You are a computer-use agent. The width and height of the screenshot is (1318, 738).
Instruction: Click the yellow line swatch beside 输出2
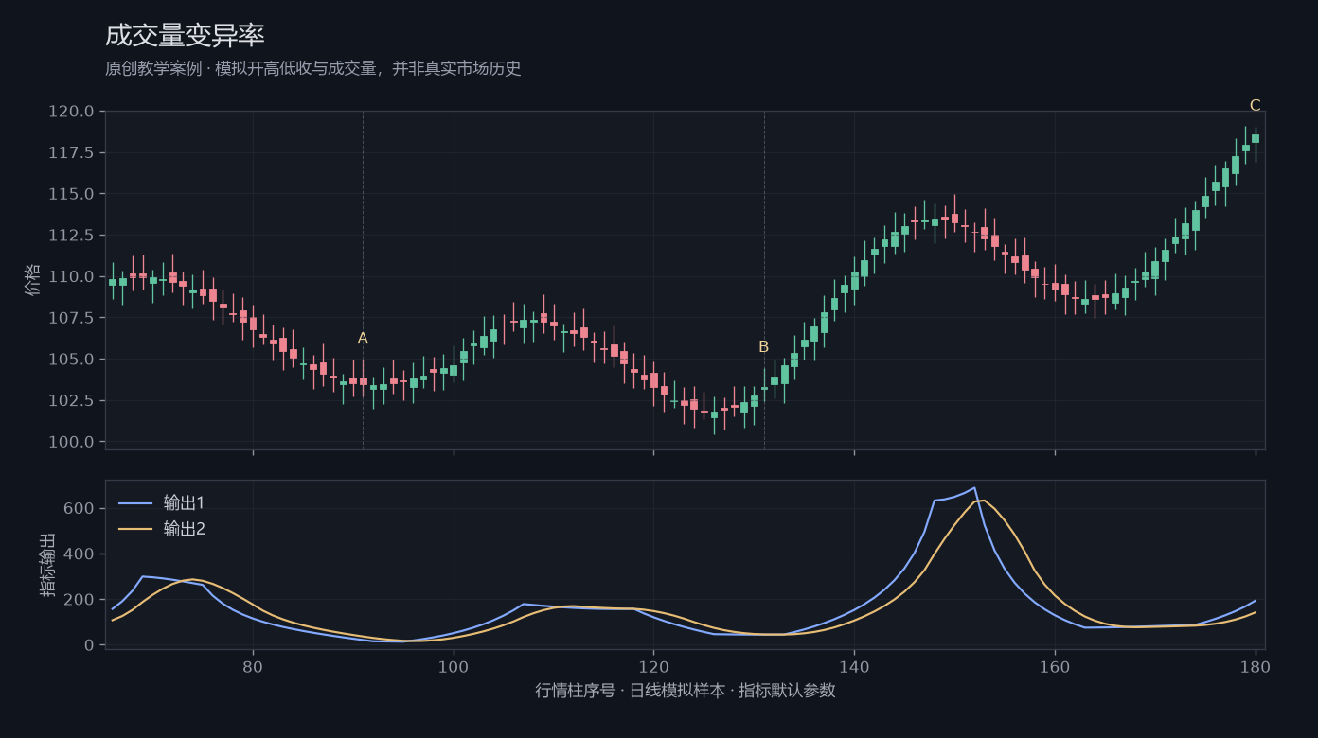pos(134,530)
